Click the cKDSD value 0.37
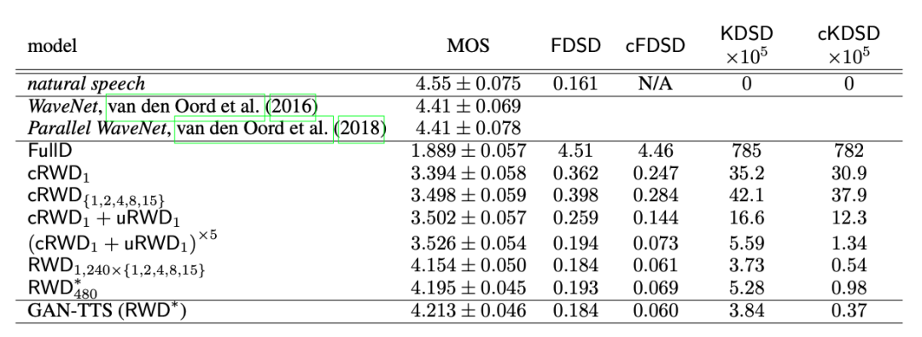The width and height of the screenshot is (922, 337). click(849, 310)
